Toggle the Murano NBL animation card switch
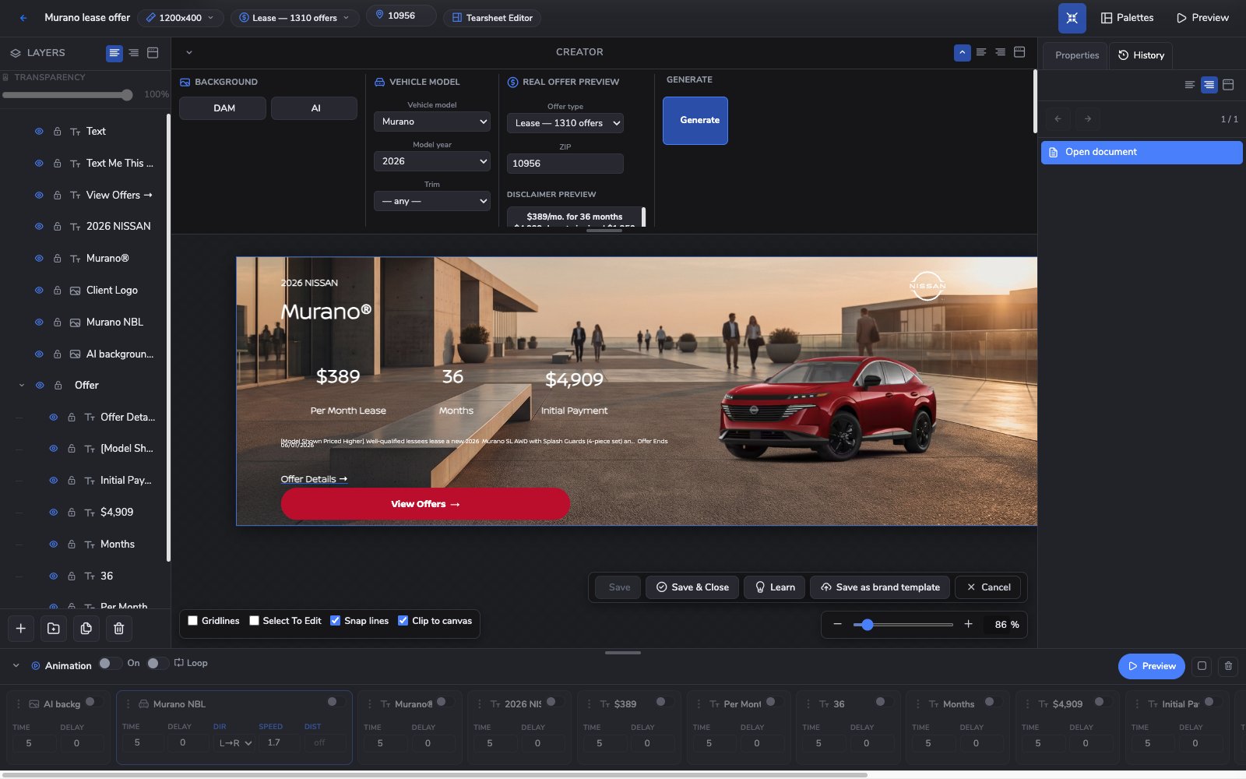The height and width of the screenshot is (779, 1246). [336, 702]
